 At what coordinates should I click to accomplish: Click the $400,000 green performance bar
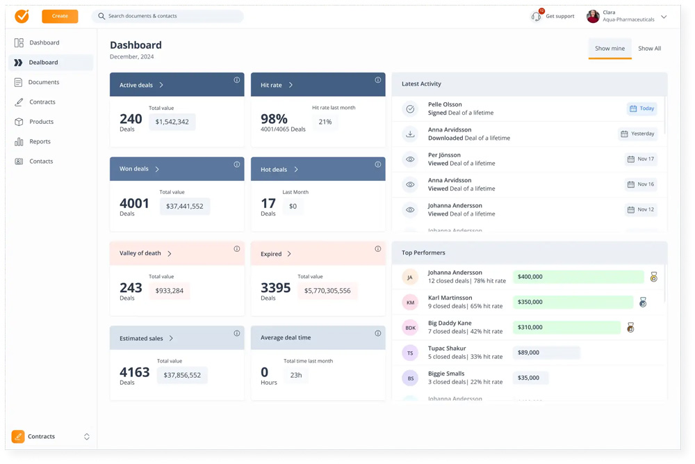point(578,277)
